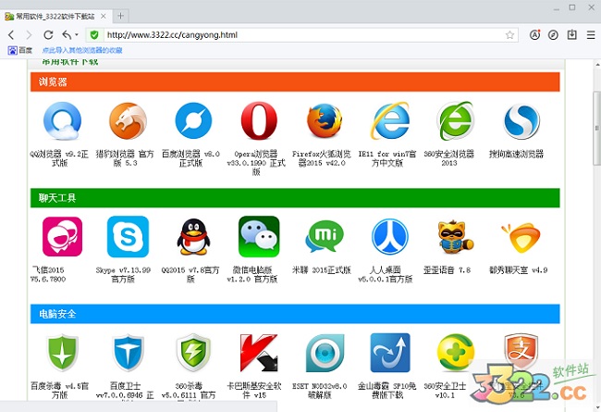Click the 猎豹浏览器 cheetah icon

pos(128,121)
